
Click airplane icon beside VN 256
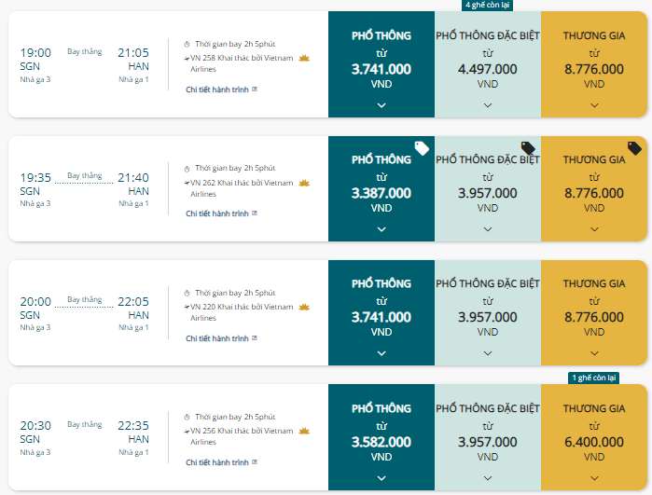[187, 432]
